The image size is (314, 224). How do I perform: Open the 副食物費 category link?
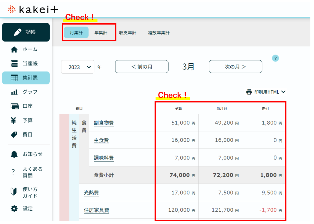tap(104, 123)
